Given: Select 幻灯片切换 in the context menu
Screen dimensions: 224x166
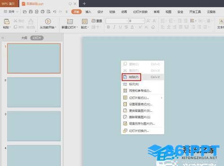Looking at the screenshot, I should (142, 131).
